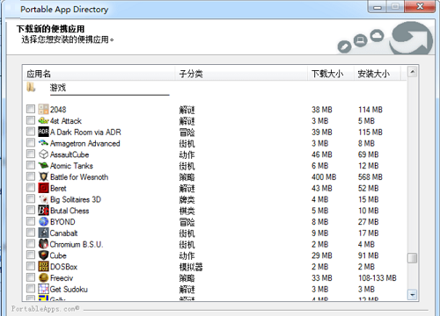The height and width of the screenshot is (316, 440).
Task: Click the Armagetron Advanced icon
Action: point(43,143)
